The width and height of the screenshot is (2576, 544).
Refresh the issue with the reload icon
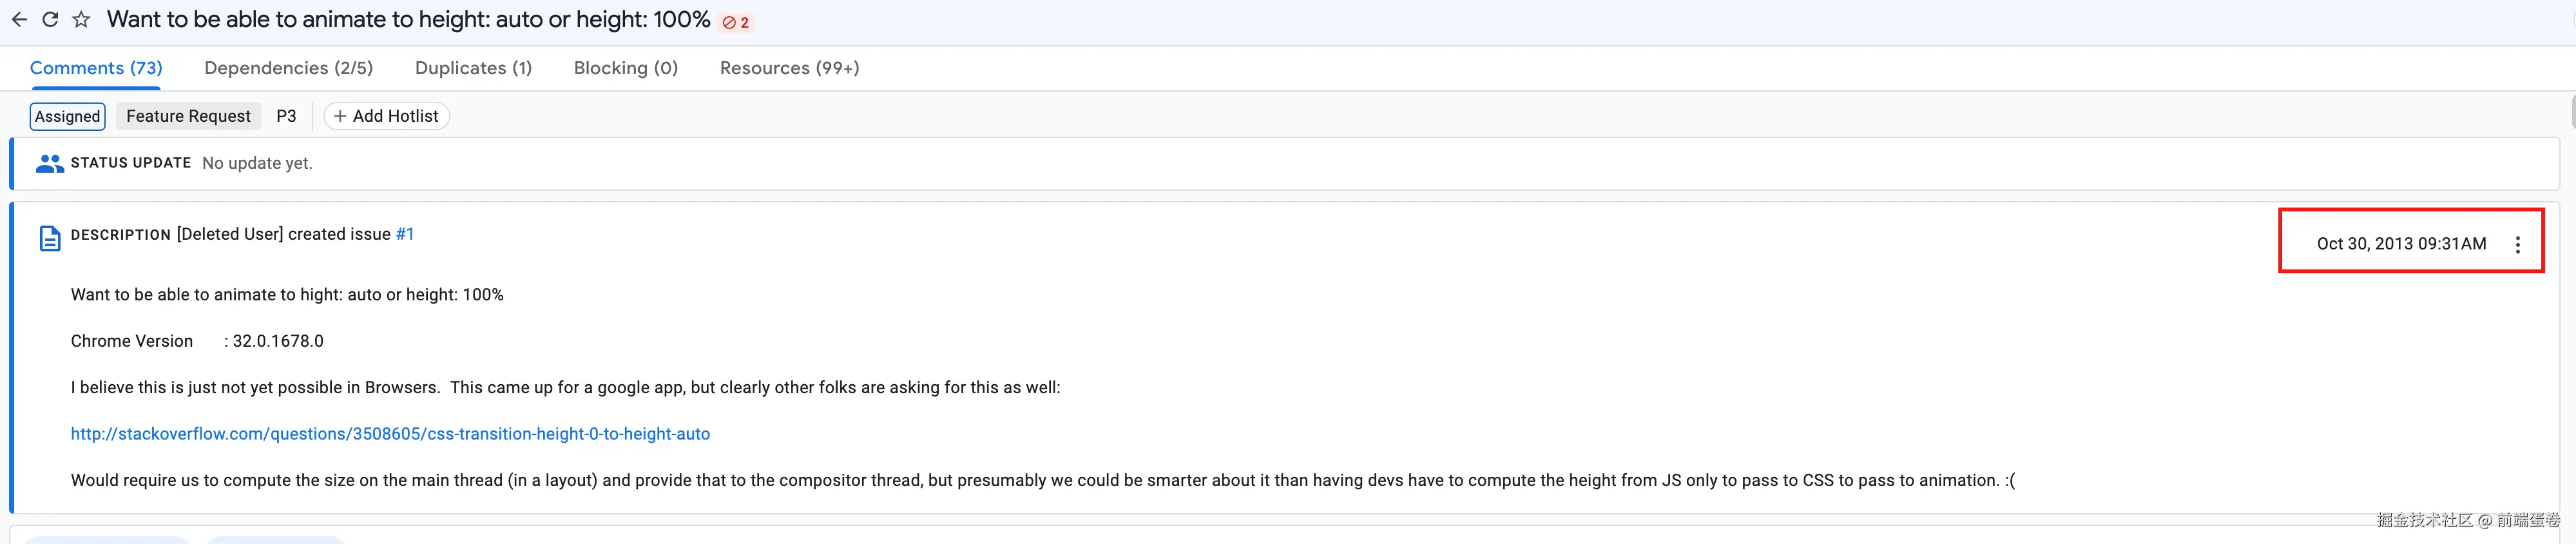(50, 20)
